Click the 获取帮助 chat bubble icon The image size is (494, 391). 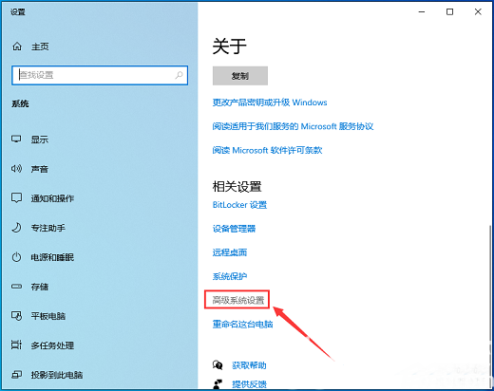(218, 365)
